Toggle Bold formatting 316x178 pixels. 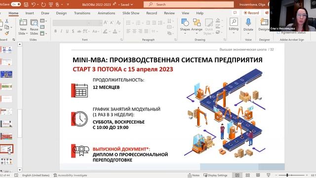click(x=55, y=31)
